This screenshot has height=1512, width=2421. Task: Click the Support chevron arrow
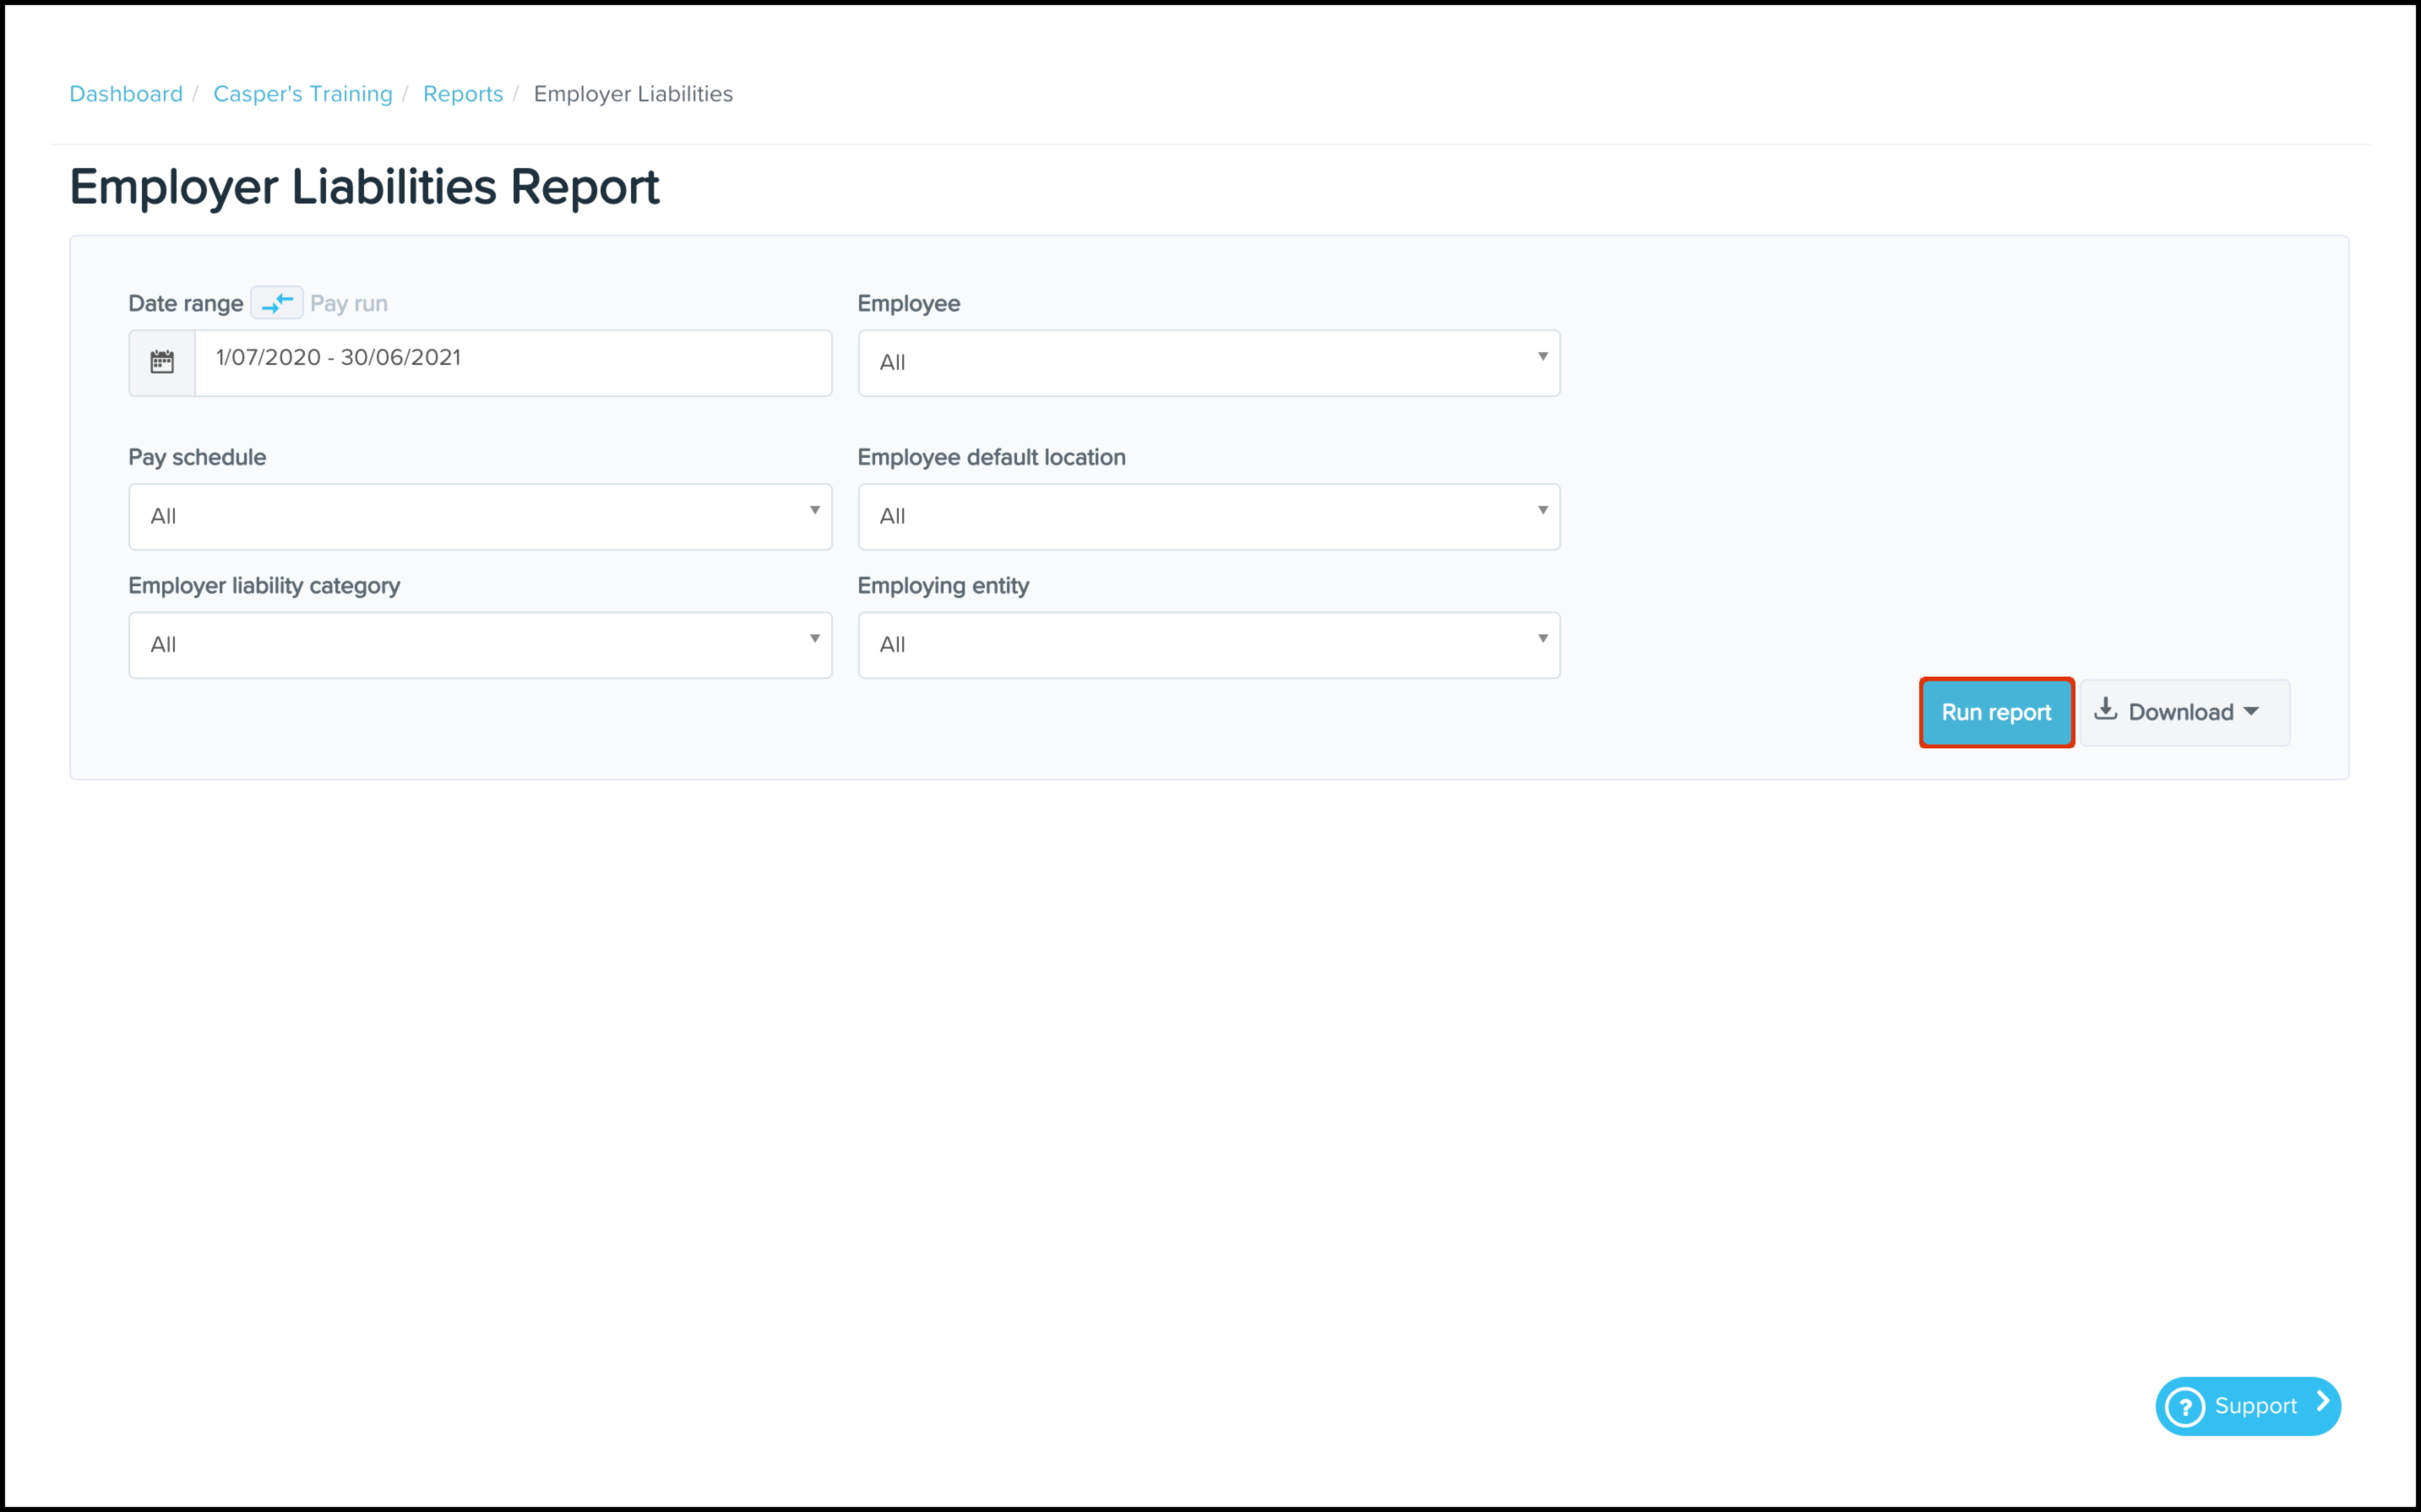(2322, 1403)
